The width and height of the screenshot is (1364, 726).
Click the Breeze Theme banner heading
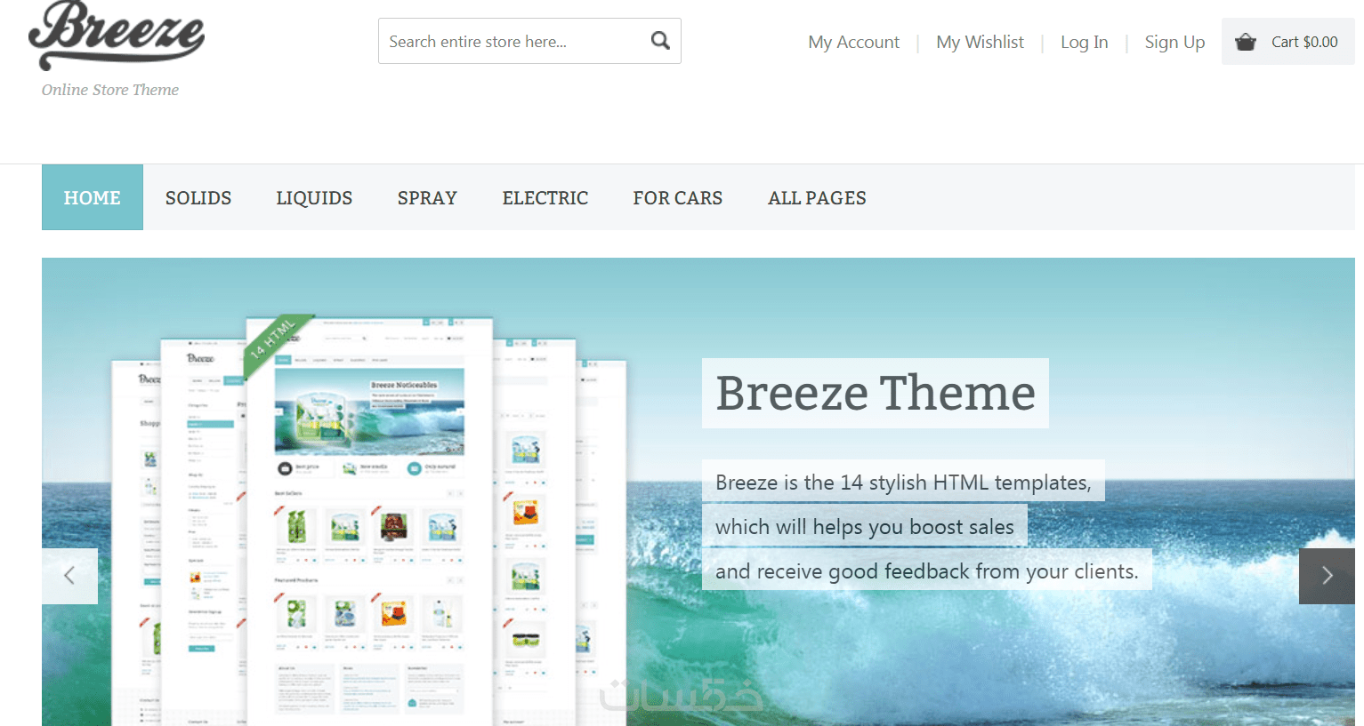click(x=876, y=393)
